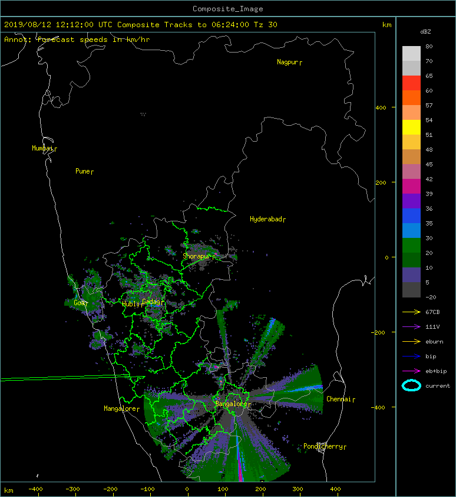456x497 pixels.
Task: Click the 54 dBZ yellow swatch
Action: pos(411,127)
